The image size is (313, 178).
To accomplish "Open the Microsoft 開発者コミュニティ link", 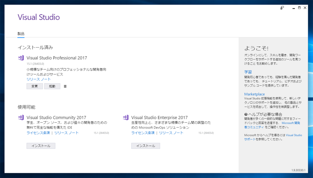I will 291,123.
